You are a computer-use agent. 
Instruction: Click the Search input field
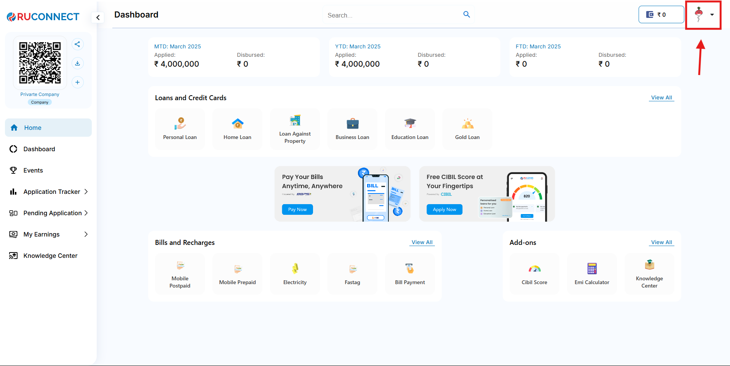(x=392, y=15)
